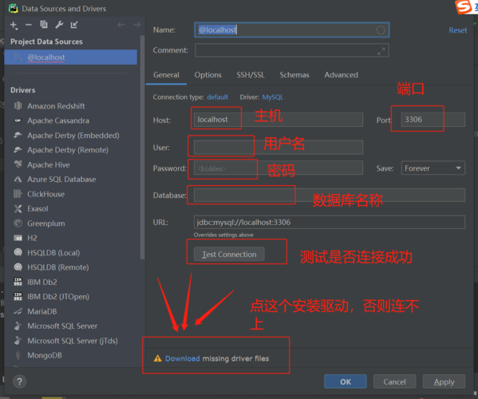Click the Add data source plus icon
This screenshot has height=399, width=478.
14,25
